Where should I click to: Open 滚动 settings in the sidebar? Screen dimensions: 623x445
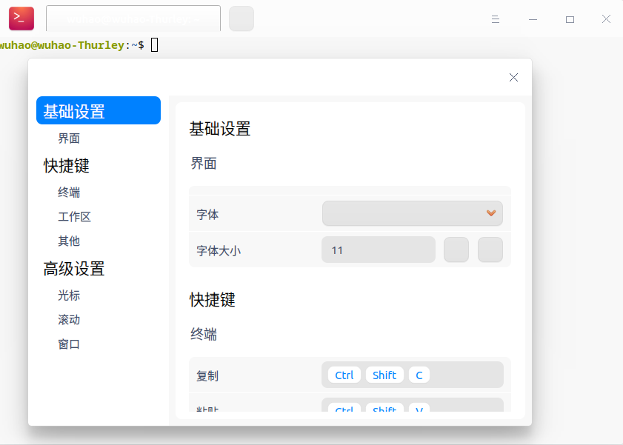point(69,320)
